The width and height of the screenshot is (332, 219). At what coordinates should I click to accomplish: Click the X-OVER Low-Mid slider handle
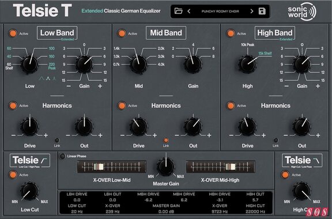99,167
